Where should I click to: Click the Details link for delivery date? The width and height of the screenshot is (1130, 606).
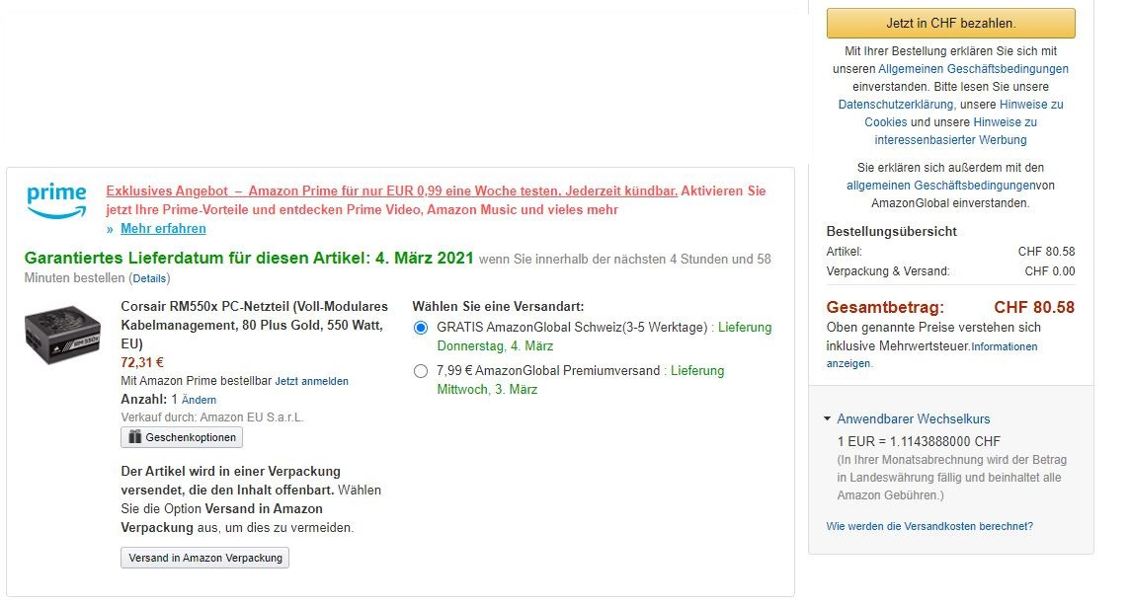click(x=150, y=279)
